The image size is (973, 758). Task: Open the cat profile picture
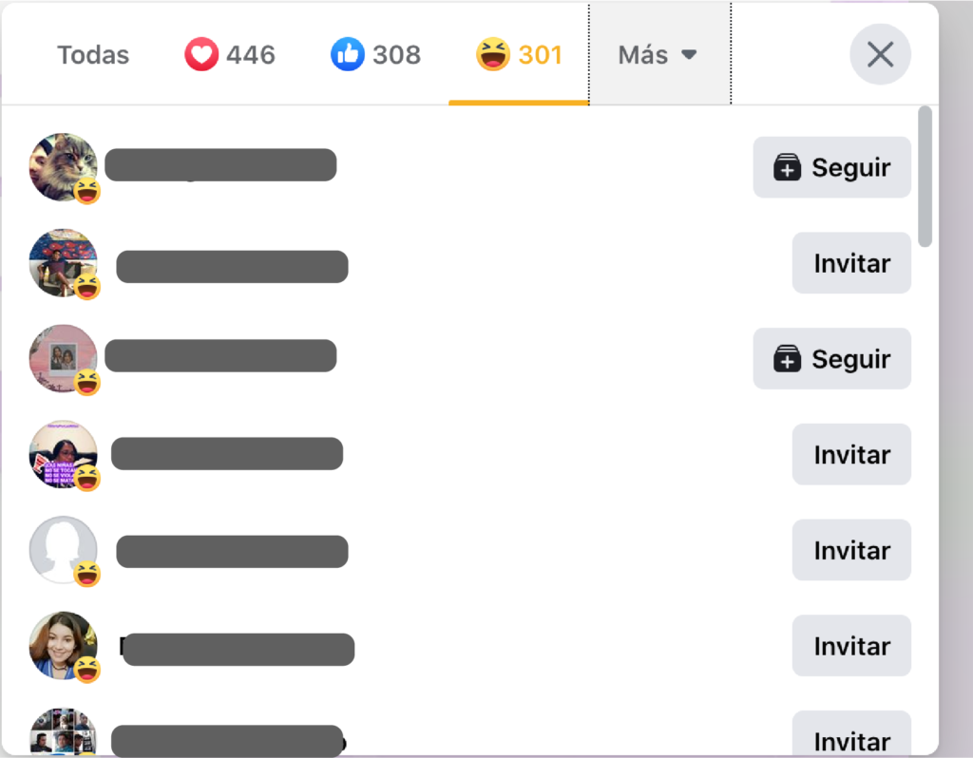pyautogui.click(x=63, y=167)
